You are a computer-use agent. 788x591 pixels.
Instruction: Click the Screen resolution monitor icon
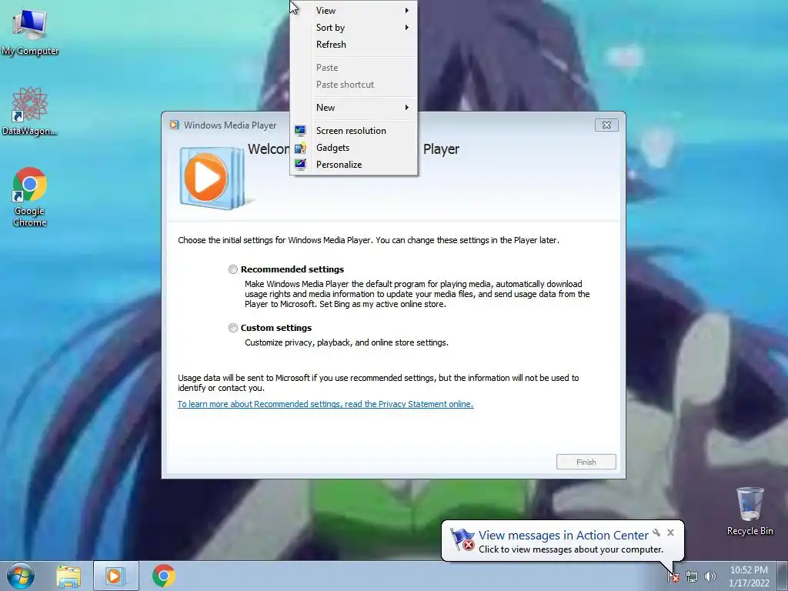pos(300,131)
